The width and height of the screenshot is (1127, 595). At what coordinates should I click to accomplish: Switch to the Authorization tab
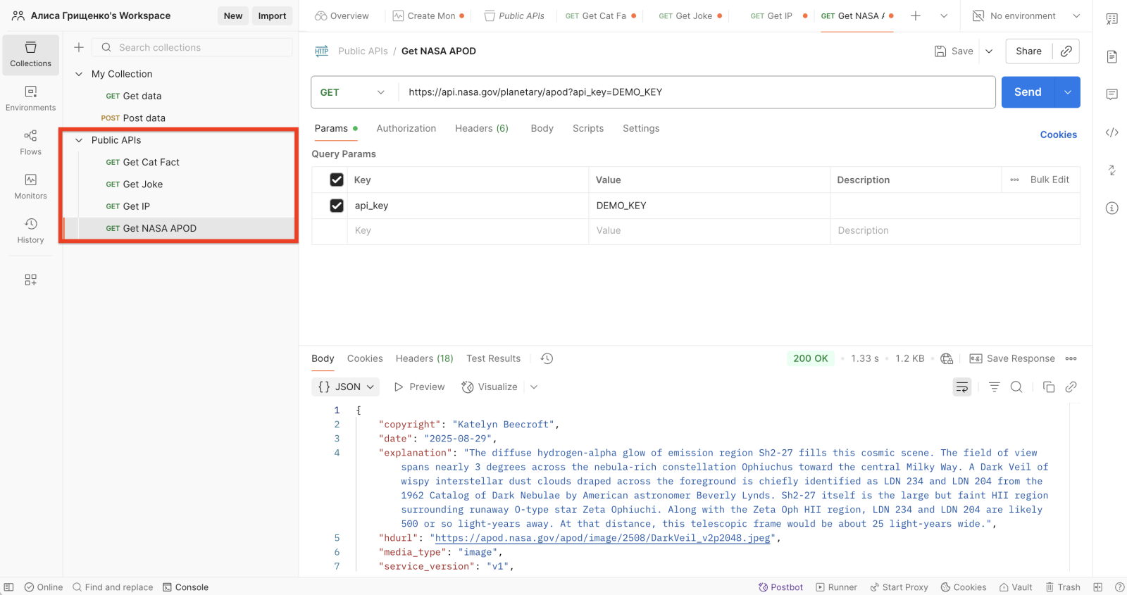click(x=406, y=128)
